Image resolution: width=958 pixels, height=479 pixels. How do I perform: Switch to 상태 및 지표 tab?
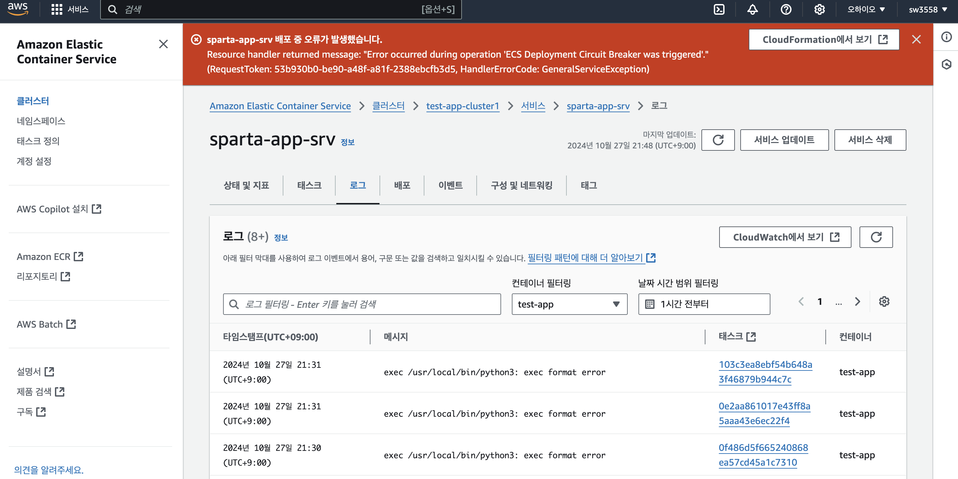click(246, 185)
